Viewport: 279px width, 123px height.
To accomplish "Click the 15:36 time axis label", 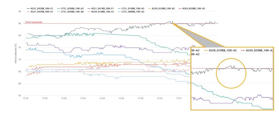I will (25, 98).
